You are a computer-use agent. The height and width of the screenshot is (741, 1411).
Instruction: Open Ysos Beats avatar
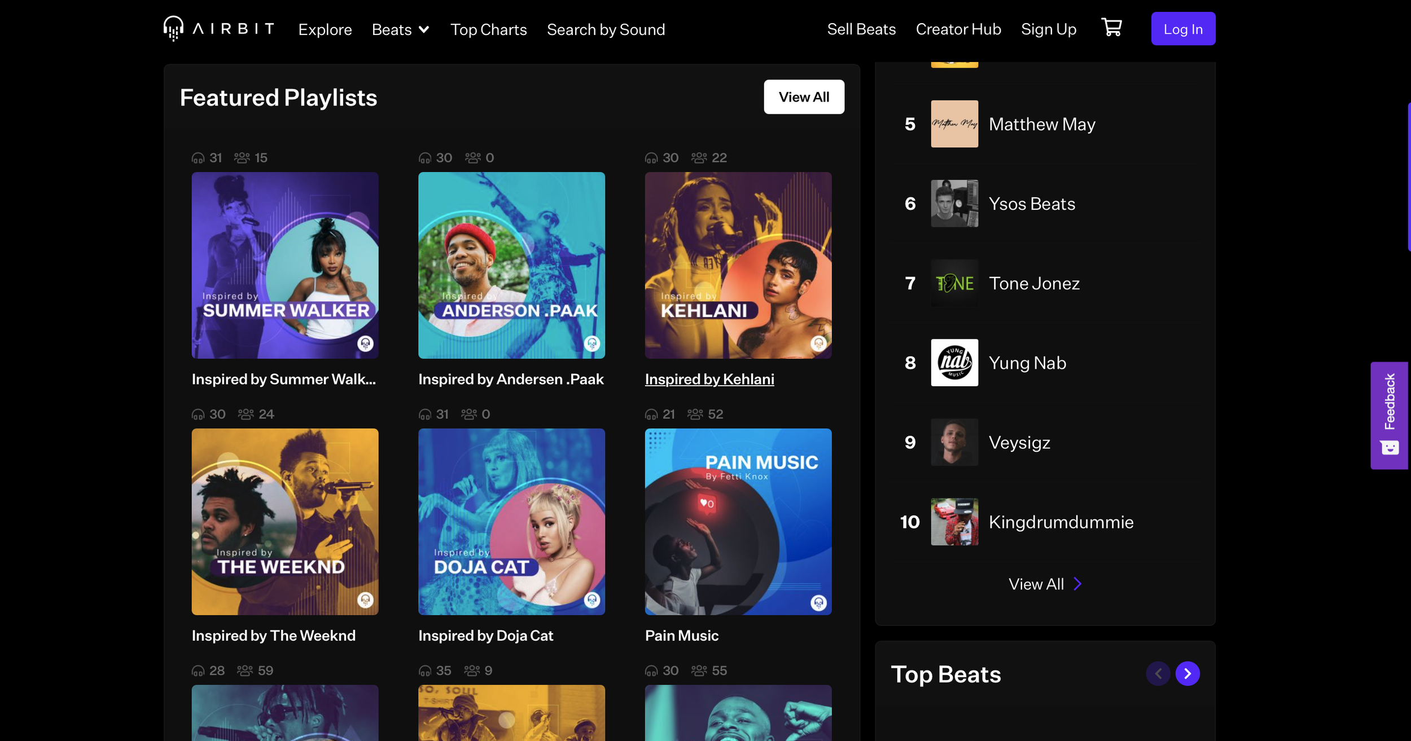coord(954,204)
